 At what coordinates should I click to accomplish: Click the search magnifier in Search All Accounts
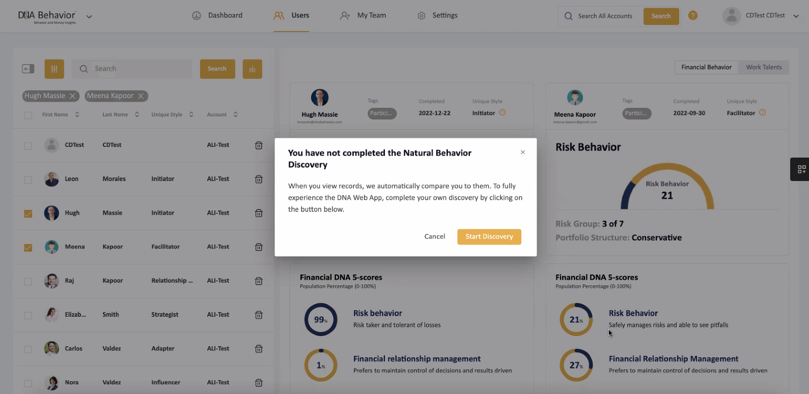[x=569, y=16]
